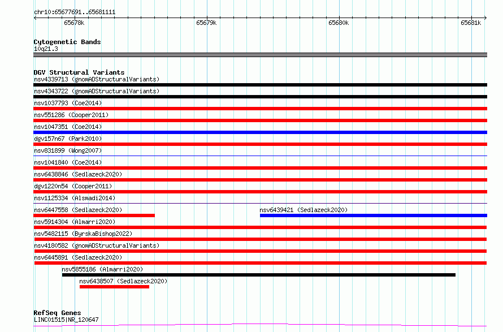Open the LINC01515|NR_120647 gene label
Image resolution: width=503 pixels, height=332 pixels.
tap(66, 320)
